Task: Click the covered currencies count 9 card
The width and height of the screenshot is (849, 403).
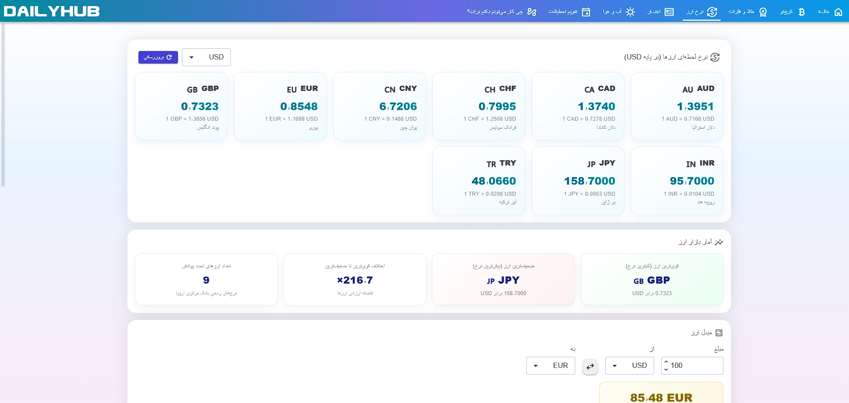Action: pos(206,279)
